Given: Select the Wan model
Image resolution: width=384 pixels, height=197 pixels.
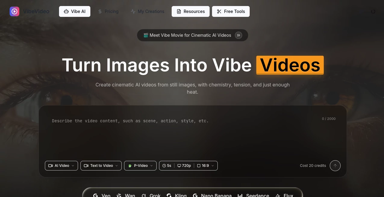Looking at the screenshot, I should click(x=126, y=195).
